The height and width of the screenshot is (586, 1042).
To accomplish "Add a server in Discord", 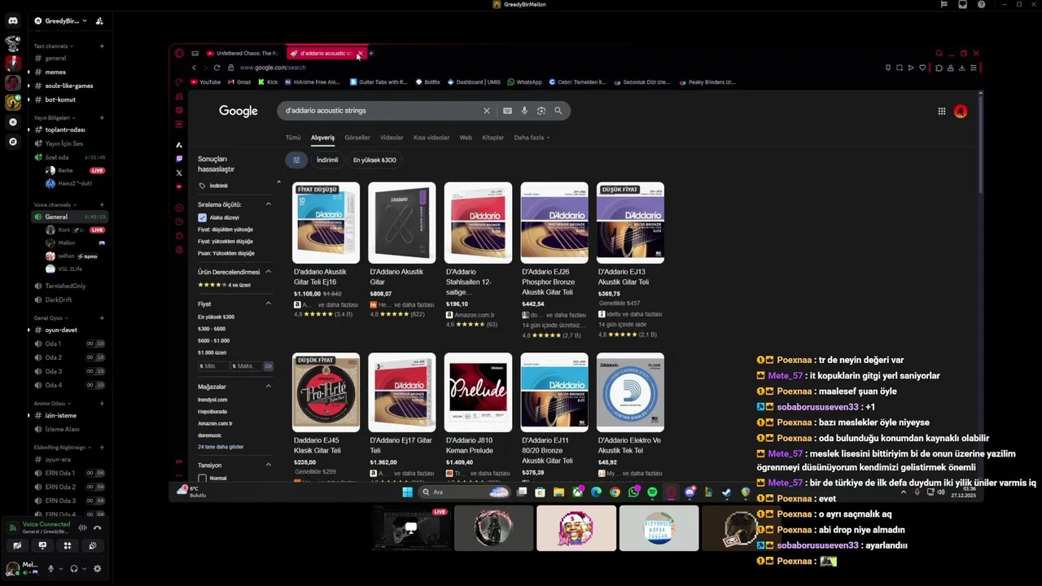I will (12, 122).
